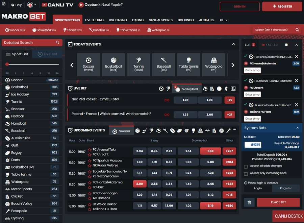304x223 pixels.
Task: Open the language flag dropdown
Action: click(32, 5)
